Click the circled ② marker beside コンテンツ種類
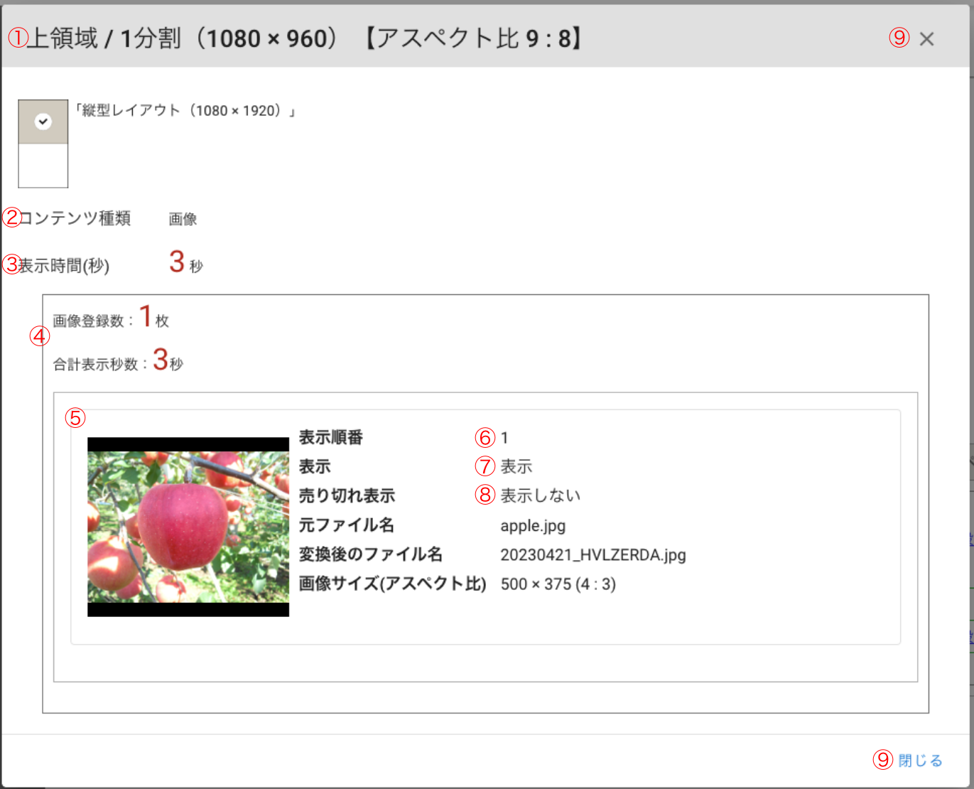This screenshot has height=789, width=974. [x=11, y=218]
